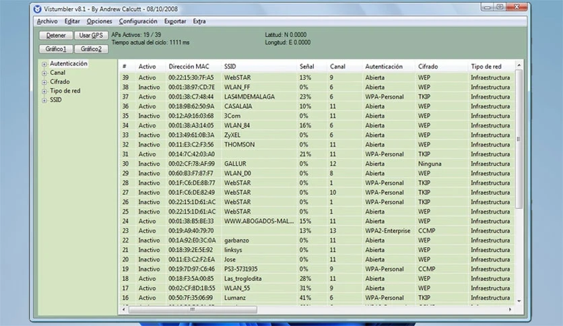
Task: Click the horizontal scrollbar left arrow
Action: (124, 309)
